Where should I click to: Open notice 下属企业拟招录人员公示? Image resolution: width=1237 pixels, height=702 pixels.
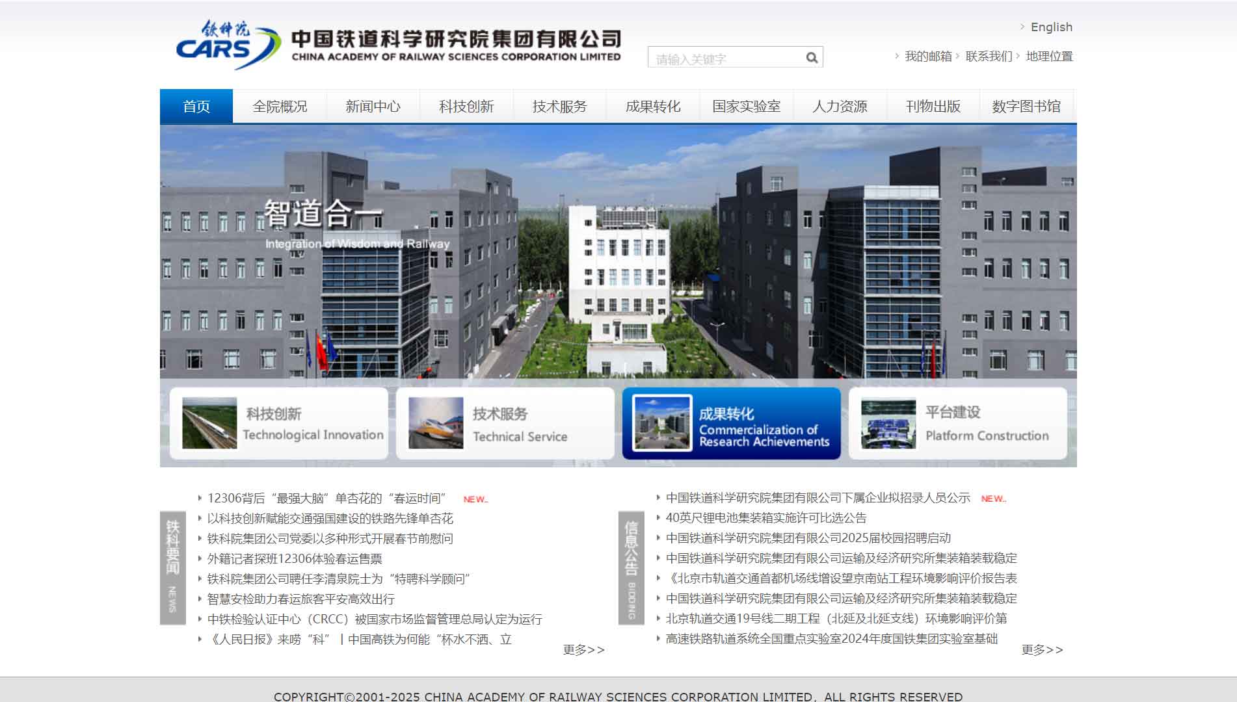[x=818, y=498]
